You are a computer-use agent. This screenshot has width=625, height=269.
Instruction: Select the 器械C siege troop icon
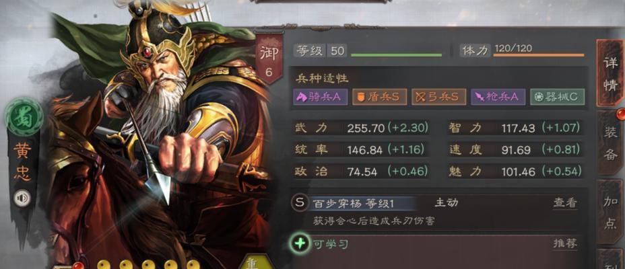click(557, 97)
